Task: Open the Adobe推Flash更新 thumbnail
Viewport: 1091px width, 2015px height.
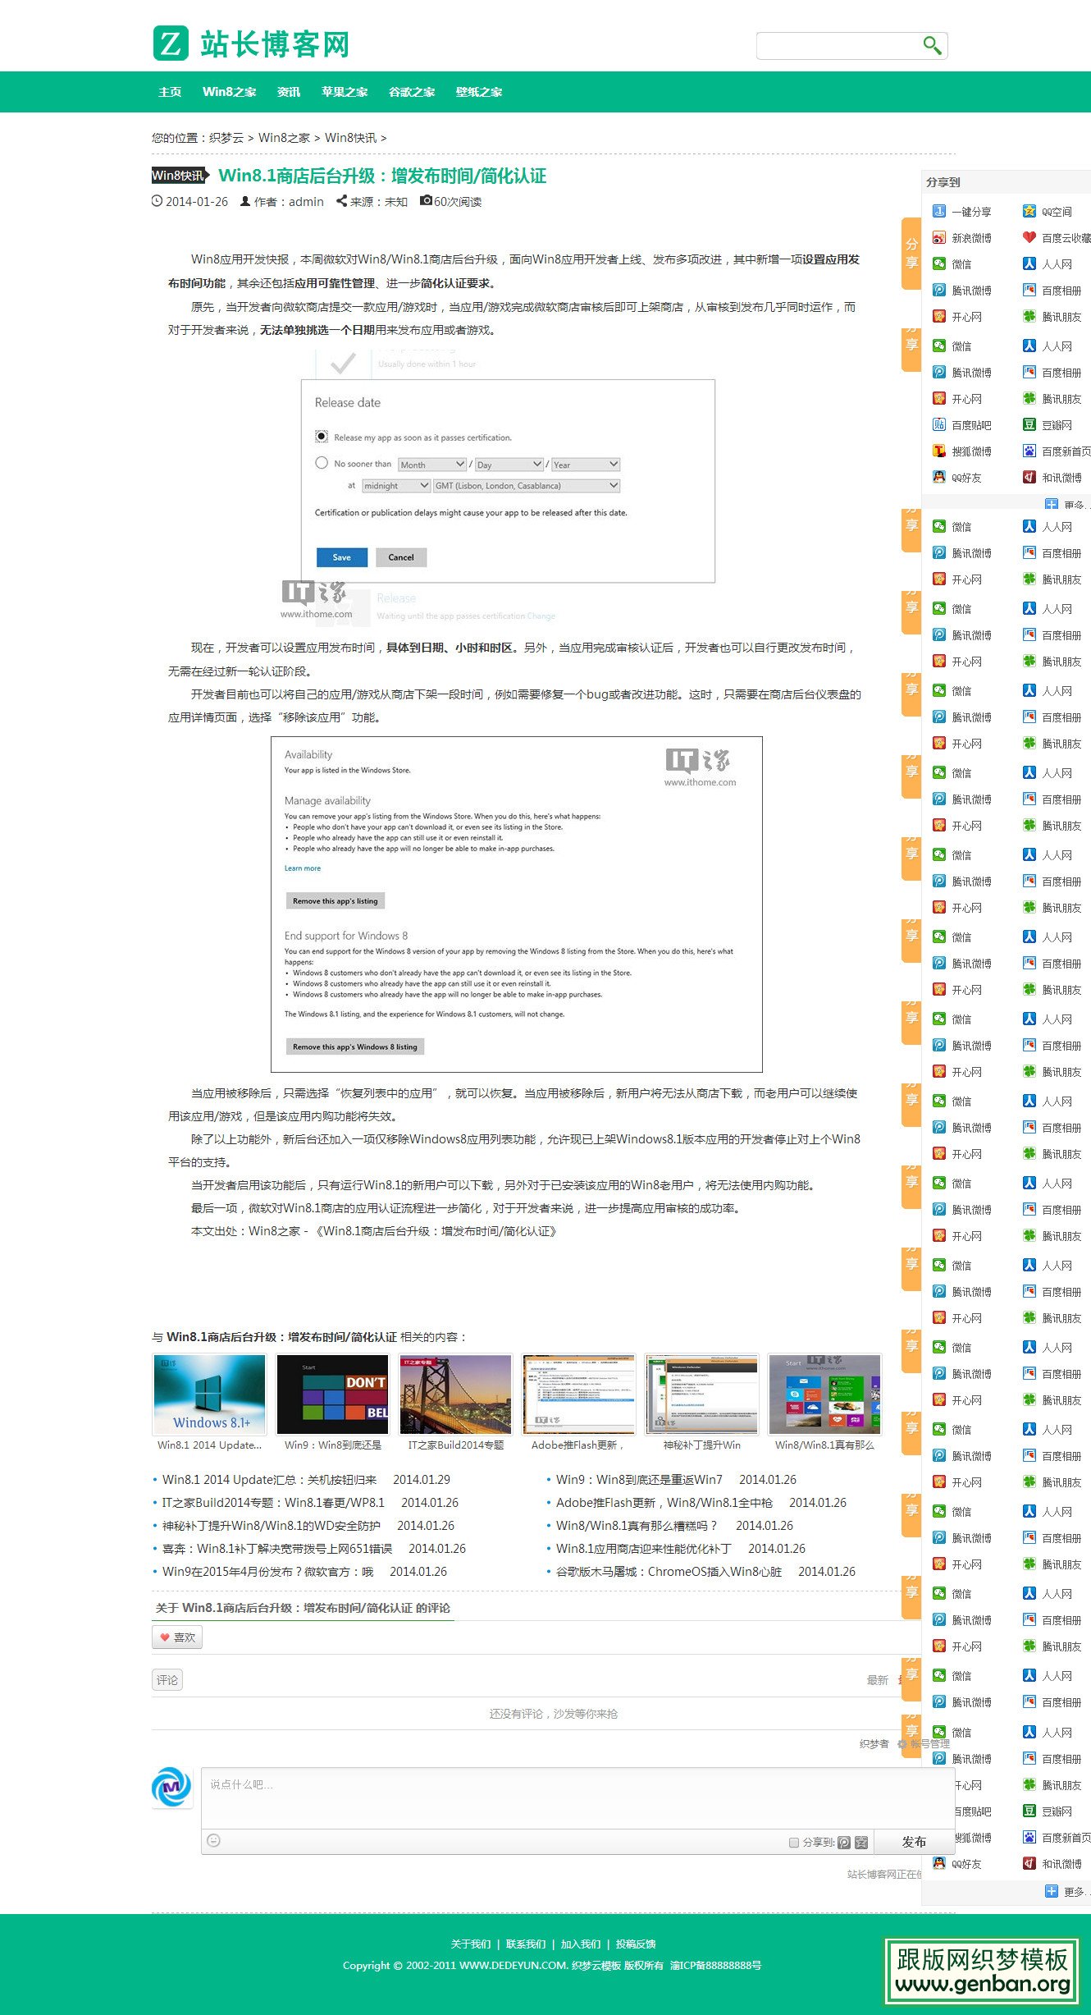Action: click(x=579, y=1394)
